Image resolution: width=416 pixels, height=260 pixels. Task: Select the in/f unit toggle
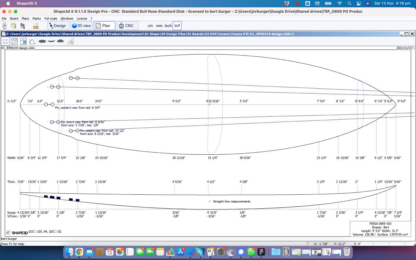pos(177,26)
